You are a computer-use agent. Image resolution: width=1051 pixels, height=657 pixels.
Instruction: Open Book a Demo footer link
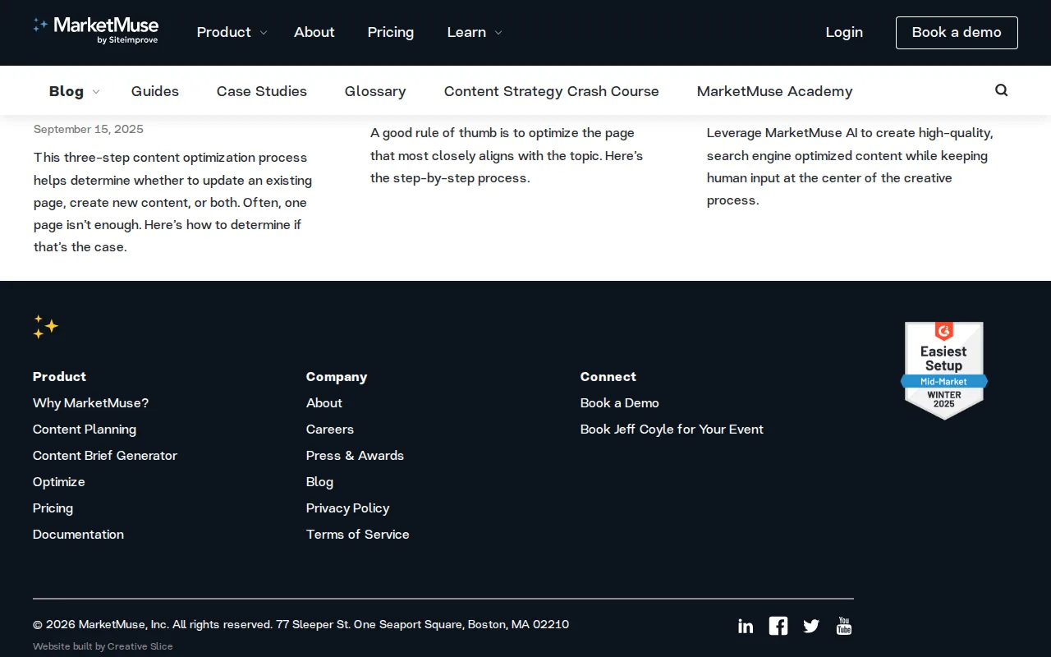[620, 402]
